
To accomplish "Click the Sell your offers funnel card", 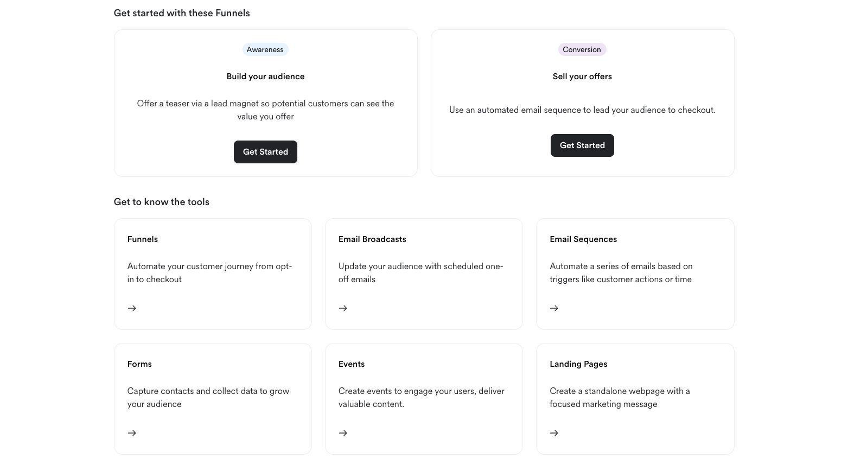I will [x=582, y=103].
